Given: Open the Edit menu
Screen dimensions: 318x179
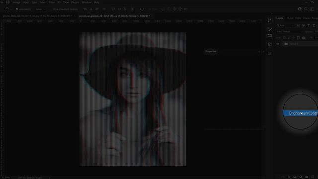Looking at the screenshot, I should click(8, 2).
